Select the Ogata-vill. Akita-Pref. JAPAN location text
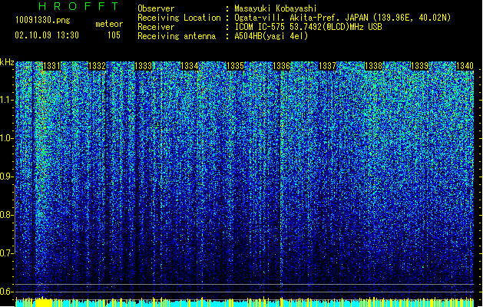This screenshot has height=307, width=483. [x=342, y=18]
